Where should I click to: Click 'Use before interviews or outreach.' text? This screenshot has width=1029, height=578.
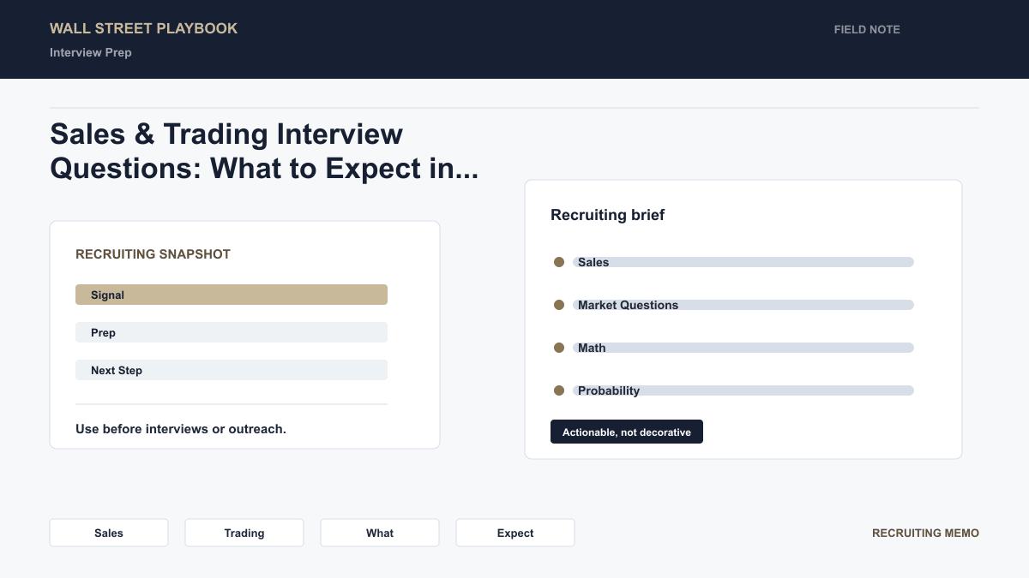click(181, 428)
